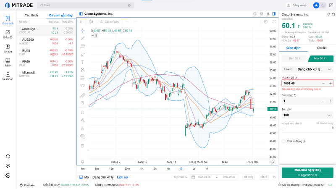Enable Chốt lời/Dừng Lỗ option
Image resolution: width=336 pixels, height=189 pixels.
coord(284,142)
